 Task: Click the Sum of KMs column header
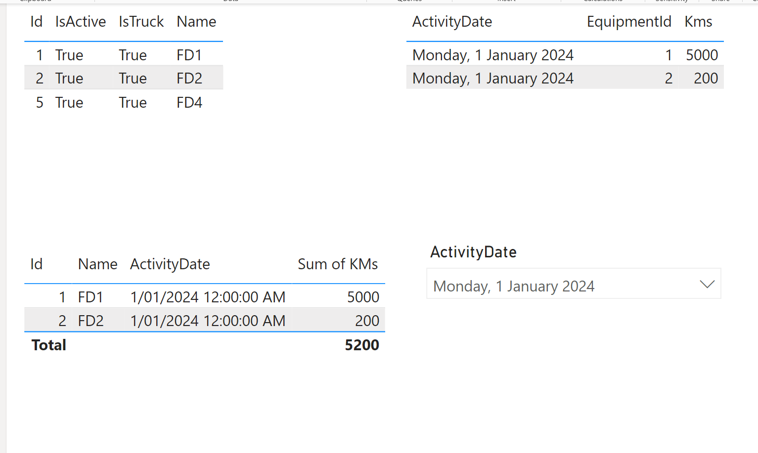[x=338, y=264]
